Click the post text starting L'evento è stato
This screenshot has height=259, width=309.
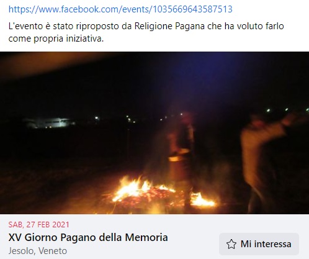click(146, 32)
